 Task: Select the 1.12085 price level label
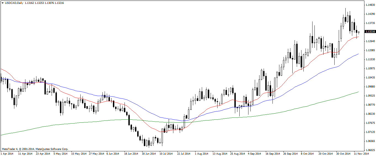click(x=370, y=50)
